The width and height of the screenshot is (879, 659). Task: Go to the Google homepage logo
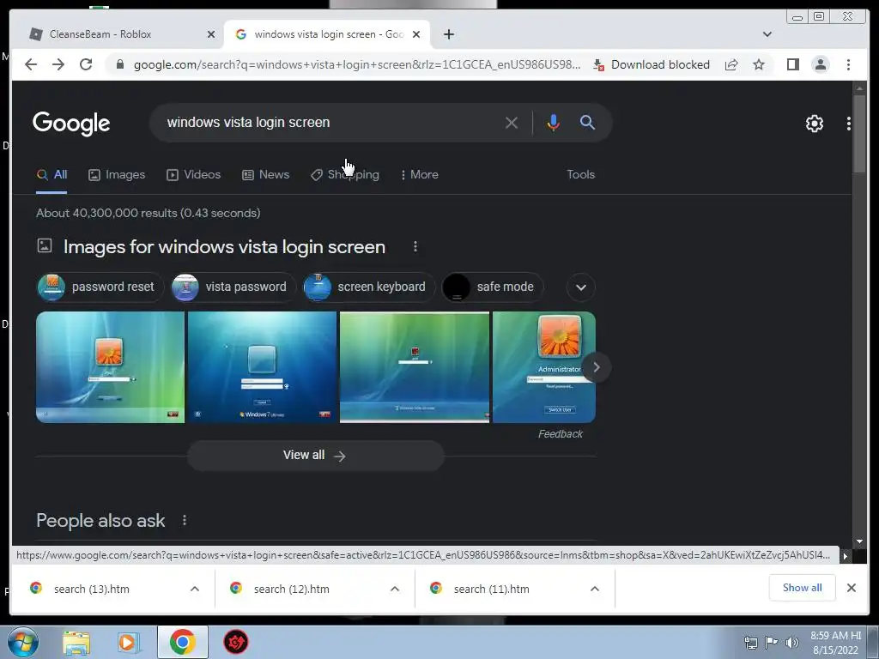point(71,124)
